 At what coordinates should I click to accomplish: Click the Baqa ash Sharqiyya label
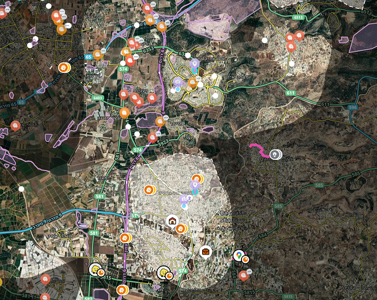pos(233,217)
